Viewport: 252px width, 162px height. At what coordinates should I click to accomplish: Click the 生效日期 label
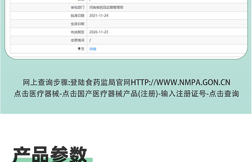click(x=78, y=24)
